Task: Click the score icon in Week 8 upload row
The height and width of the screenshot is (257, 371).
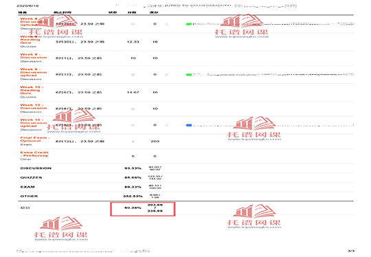Action: (x=133, y=24)
